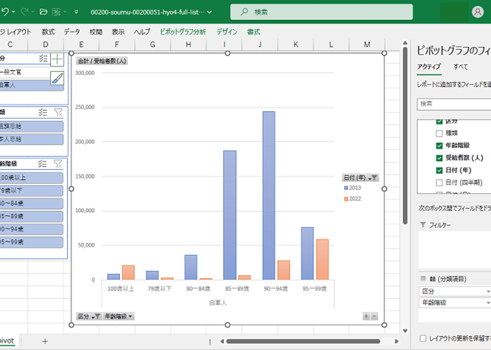
Task: Open the 年齢階級 axis field dropdown on chart
Action: [118, 316]
